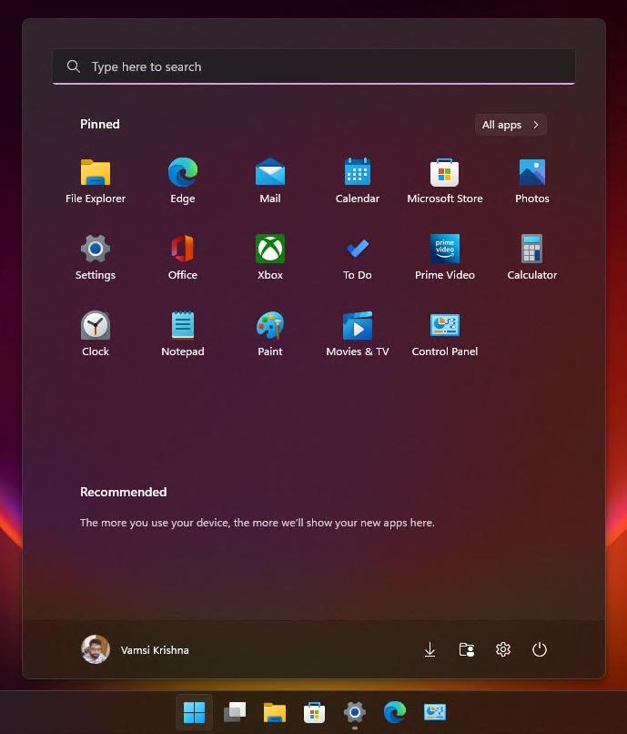Launch Notepad

pyautogui.click(x=183, y=334)
